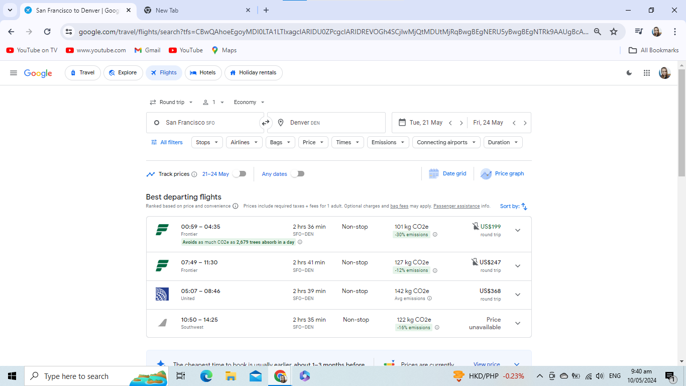The height and width of the screenshot is (386, 686).
Task: Expand the US$247 Frontier flight details
Action: [x=518, y=266]
